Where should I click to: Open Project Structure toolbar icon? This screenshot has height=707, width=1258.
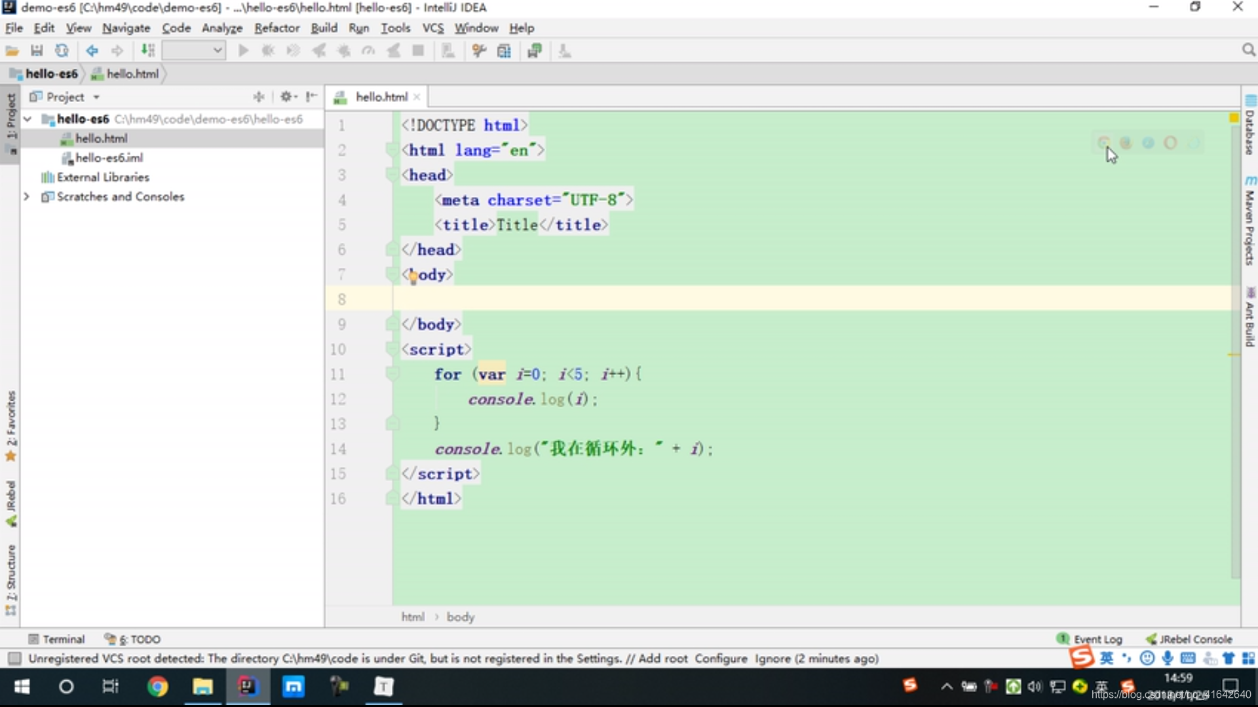pyautogui.click(x=504, y=51)
